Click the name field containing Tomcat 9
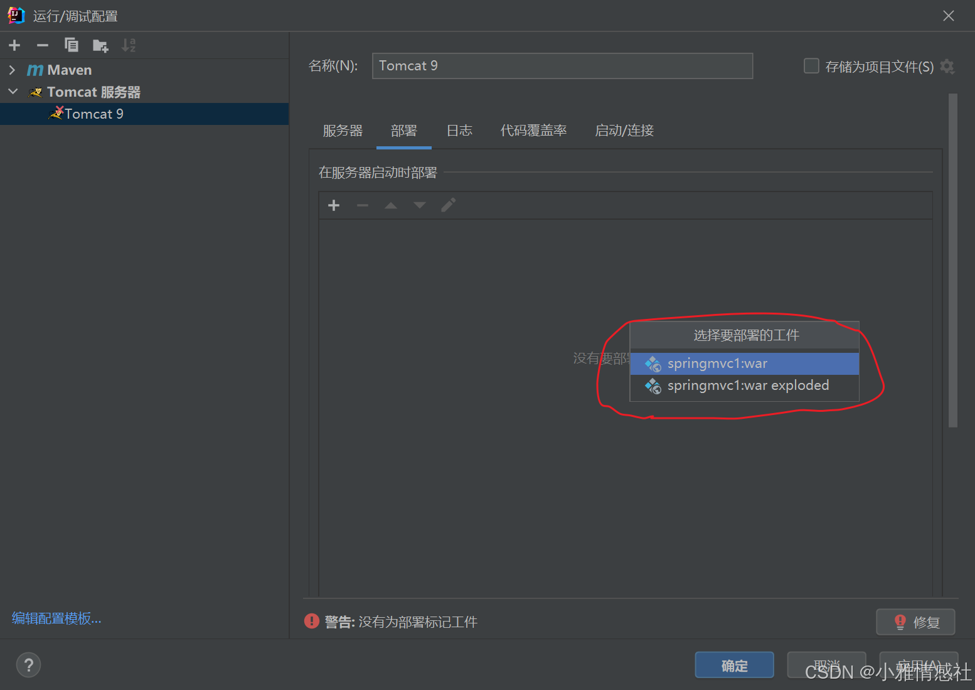Viewport: 975px width, 690px height. pyautogui.click(x=562, y=66)
